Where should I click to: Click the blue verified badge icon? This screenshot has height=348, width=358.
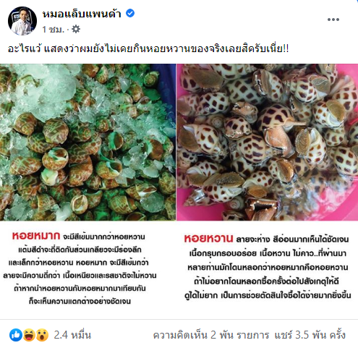click(130, 13)
